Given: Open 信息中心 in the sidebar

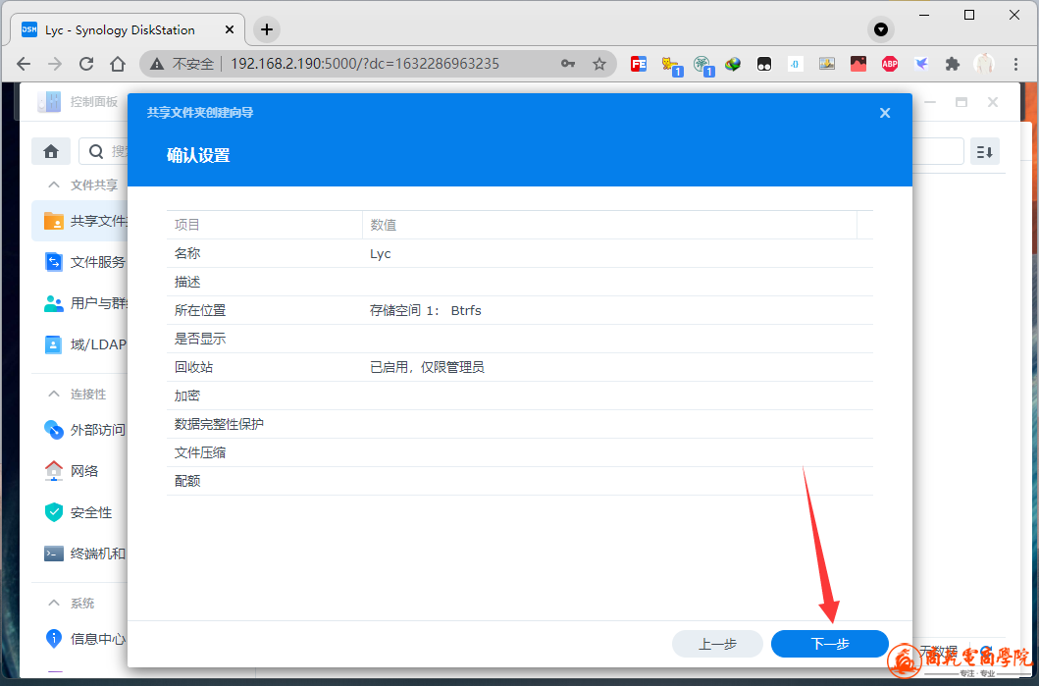Looking at the screenshot, I should [x=79, y=639].
